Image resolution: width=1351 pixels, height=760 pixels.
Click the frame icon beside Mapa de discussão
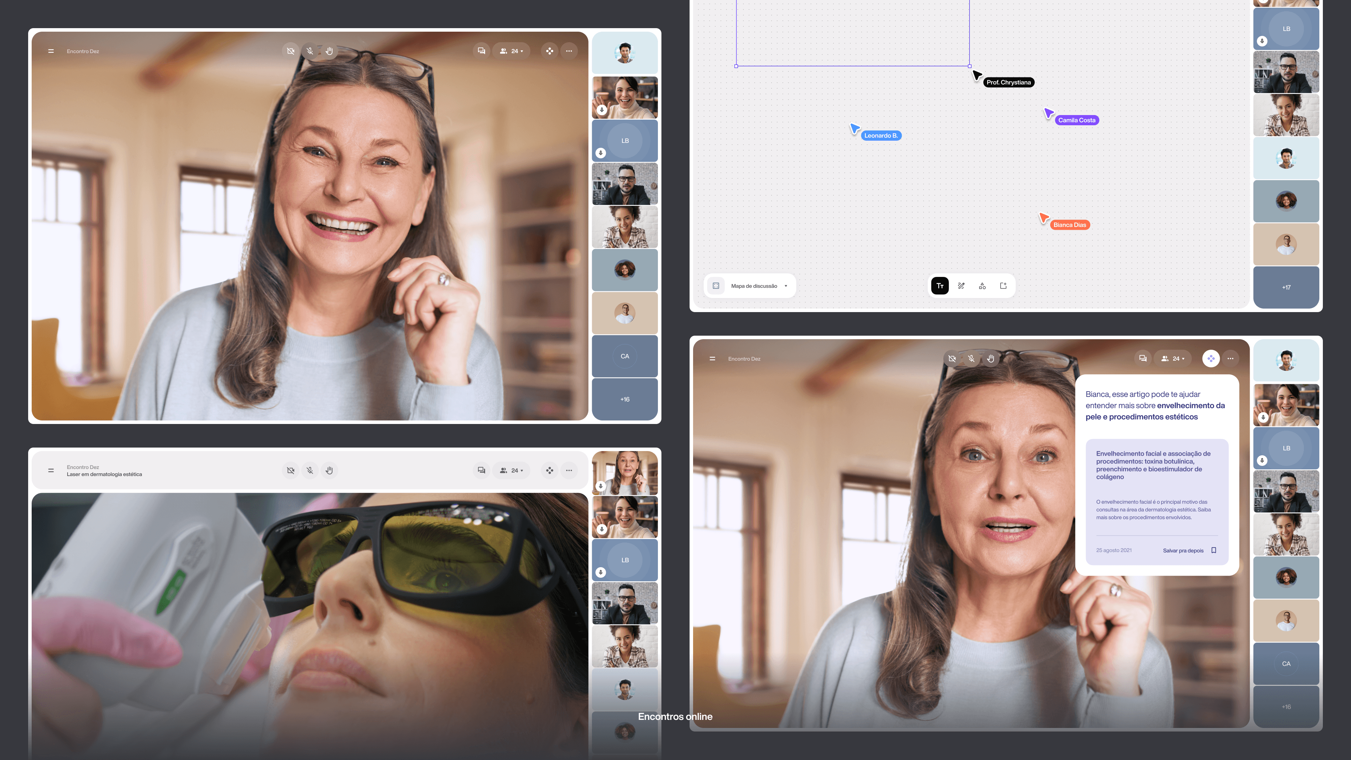pyautogui.click(x=716, y=286)
